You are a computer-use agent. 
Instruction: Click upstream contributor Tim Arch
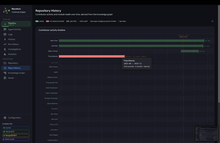coord(55,109)
